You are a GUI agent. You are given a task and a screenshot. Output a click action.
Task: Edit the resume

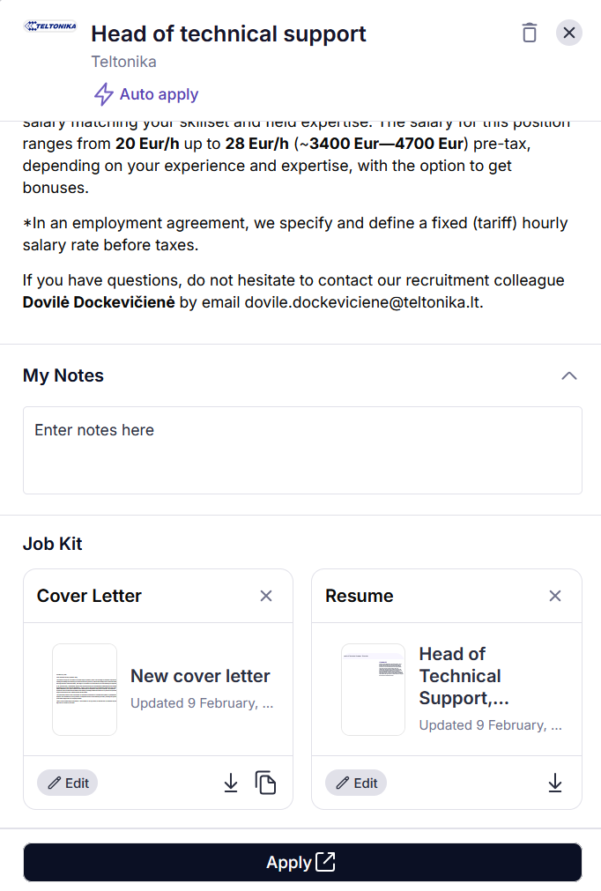[356, 783]
